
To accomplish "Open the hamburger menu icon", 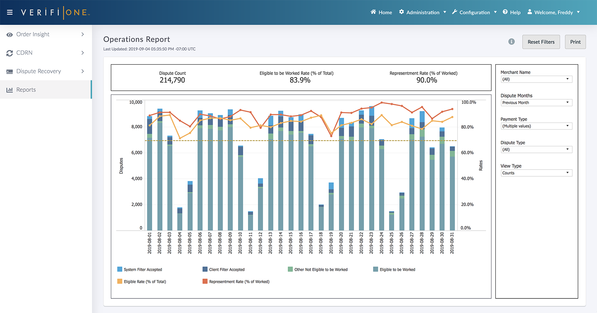I will point(10,12).
